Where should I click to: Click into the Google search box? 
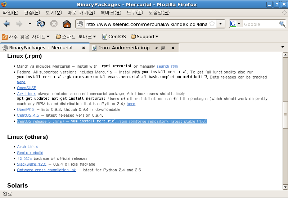[261, 24]
